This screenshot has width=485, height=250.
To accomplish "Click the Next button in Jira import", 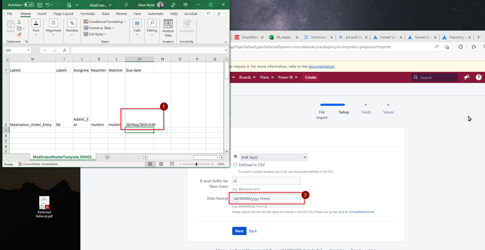I will tap(239, 231).
